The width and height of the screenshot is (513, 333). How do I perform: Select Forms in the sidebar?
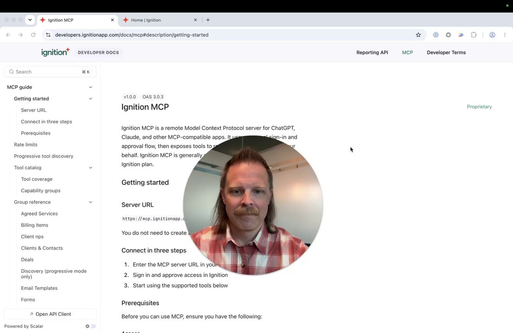[x=28, y=300]
